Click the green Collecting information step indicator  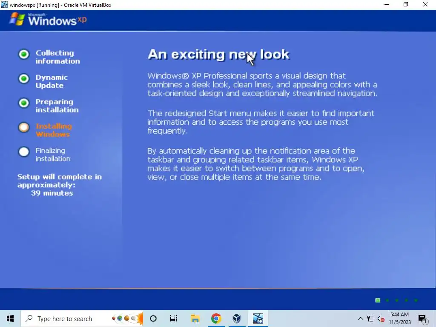[x=24, y=54]
